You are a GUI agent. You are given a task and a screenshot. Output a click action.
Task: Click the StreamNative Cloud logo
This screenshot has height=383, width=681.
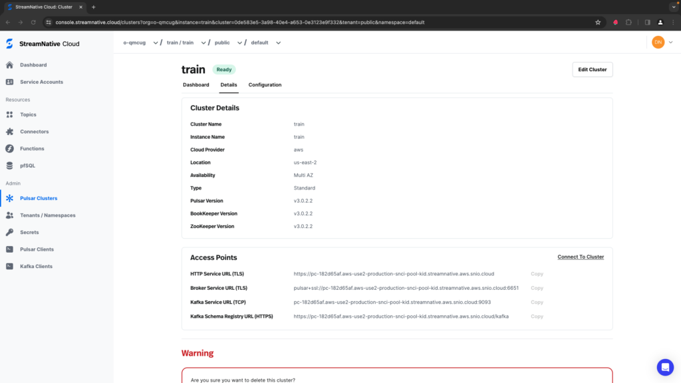tap(42, 44)
